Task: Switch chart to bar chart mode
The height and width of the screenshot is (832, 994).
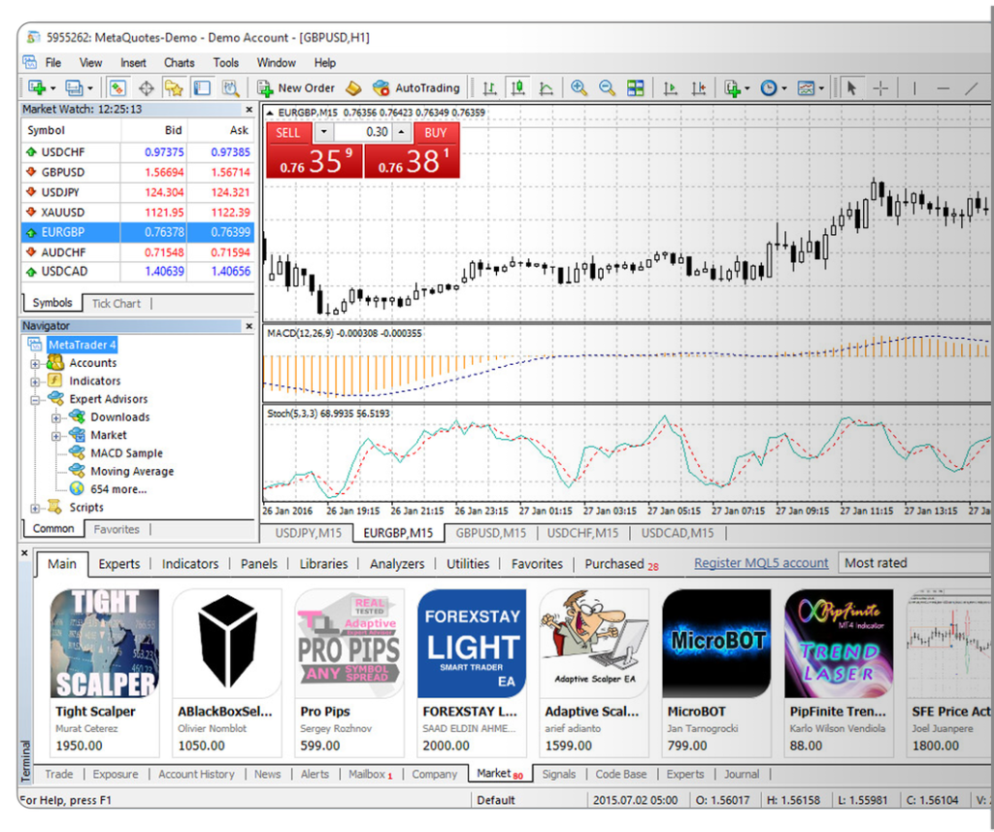Action: click(489, 88)
